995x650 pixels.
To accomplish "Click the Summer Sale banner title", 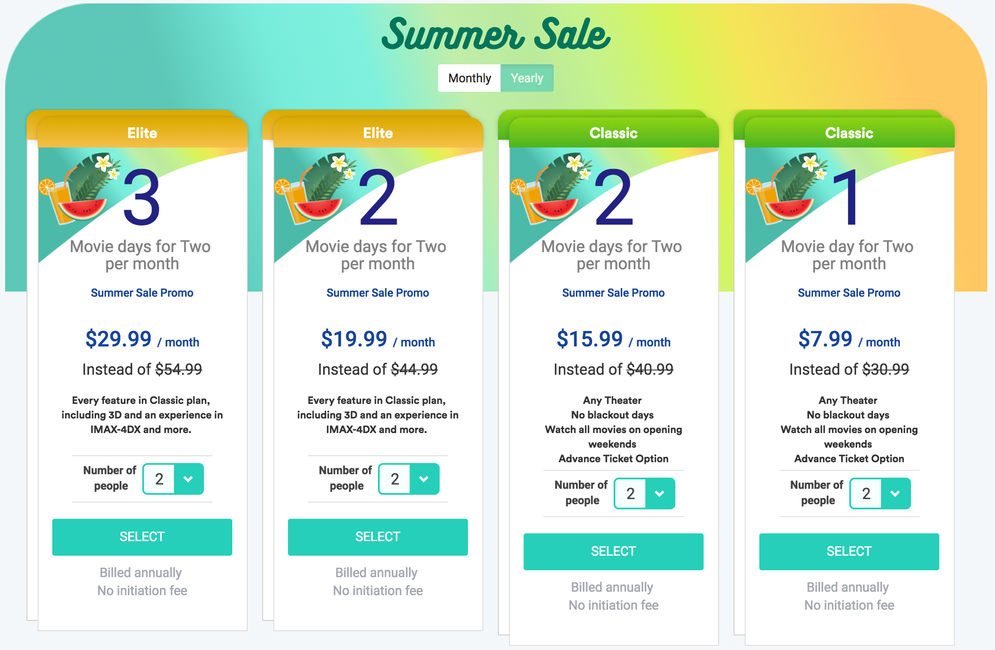I will 496,34.
